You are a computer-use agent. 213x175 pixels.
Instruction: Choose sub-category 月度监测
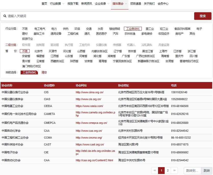[164, 45]
